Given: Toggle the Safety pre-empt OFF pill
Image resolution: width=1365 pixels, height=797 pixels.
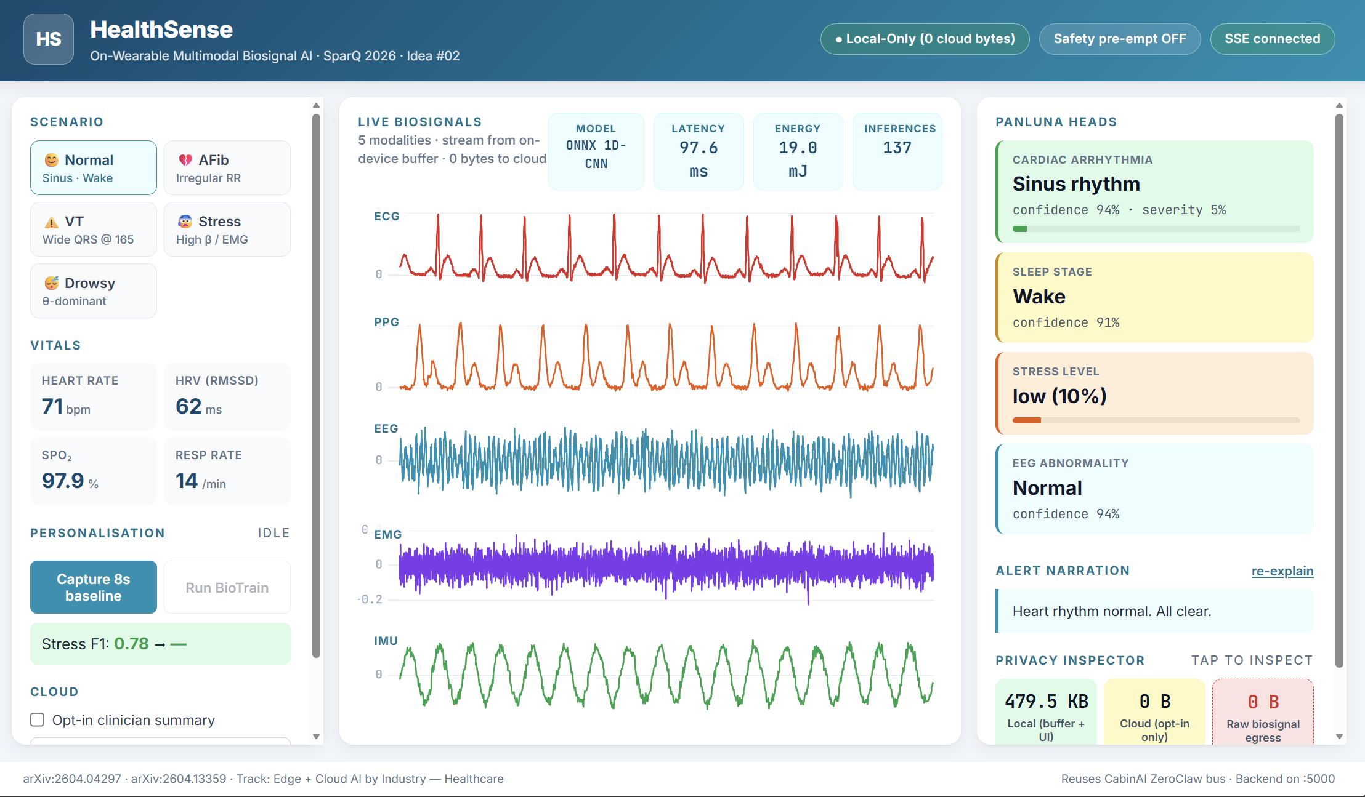Looking at the screenshot, I should click(1120, 39).
